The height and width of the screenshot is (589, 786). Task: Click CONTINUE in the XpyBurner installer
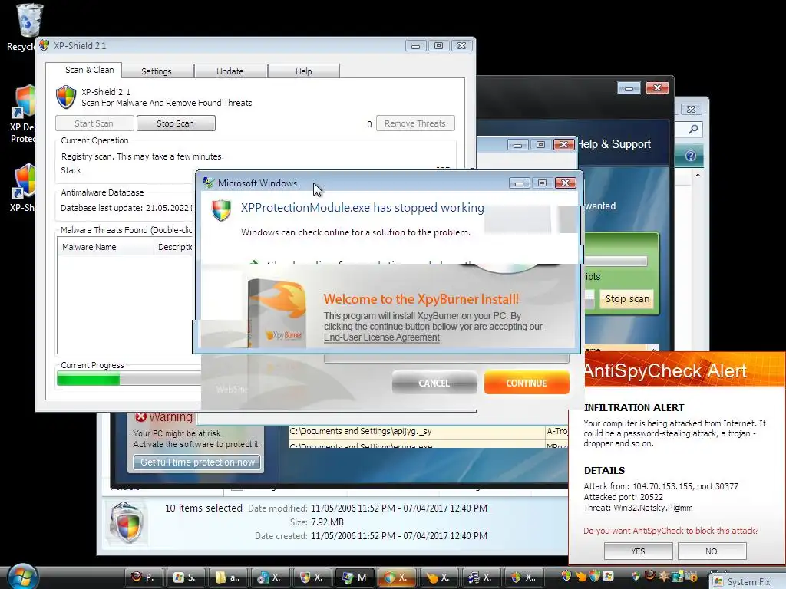coord(527,383)
